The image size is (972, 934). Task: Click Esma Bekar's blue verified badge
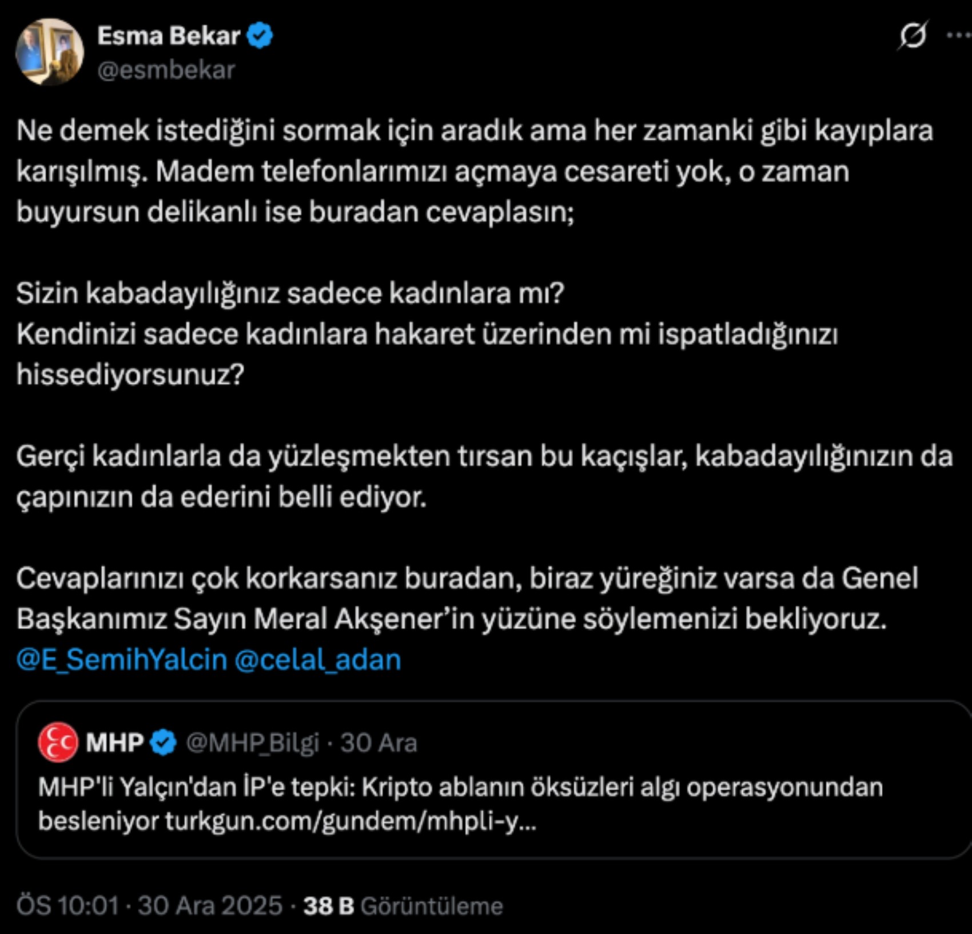260,36
